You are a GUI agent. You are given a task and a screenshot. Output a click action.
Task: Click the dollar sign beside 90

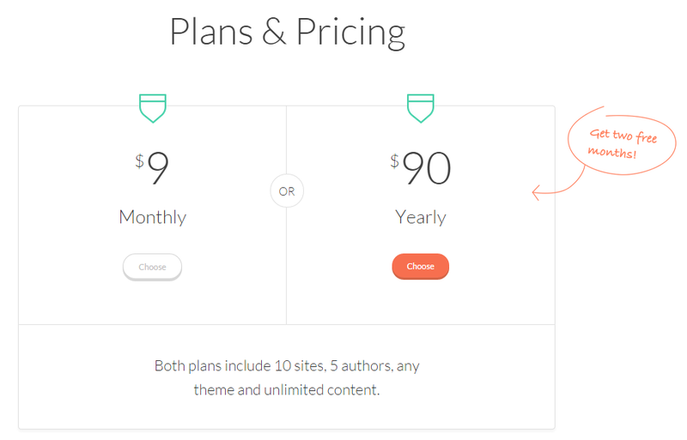395,161
